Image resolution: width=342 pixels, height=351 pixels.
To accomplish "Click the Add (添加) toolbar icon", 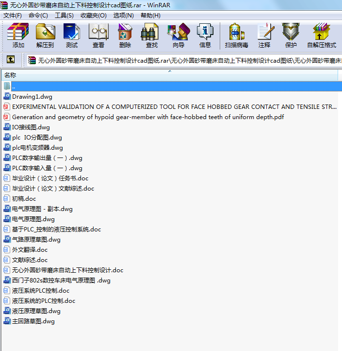I will click(18, 35).
